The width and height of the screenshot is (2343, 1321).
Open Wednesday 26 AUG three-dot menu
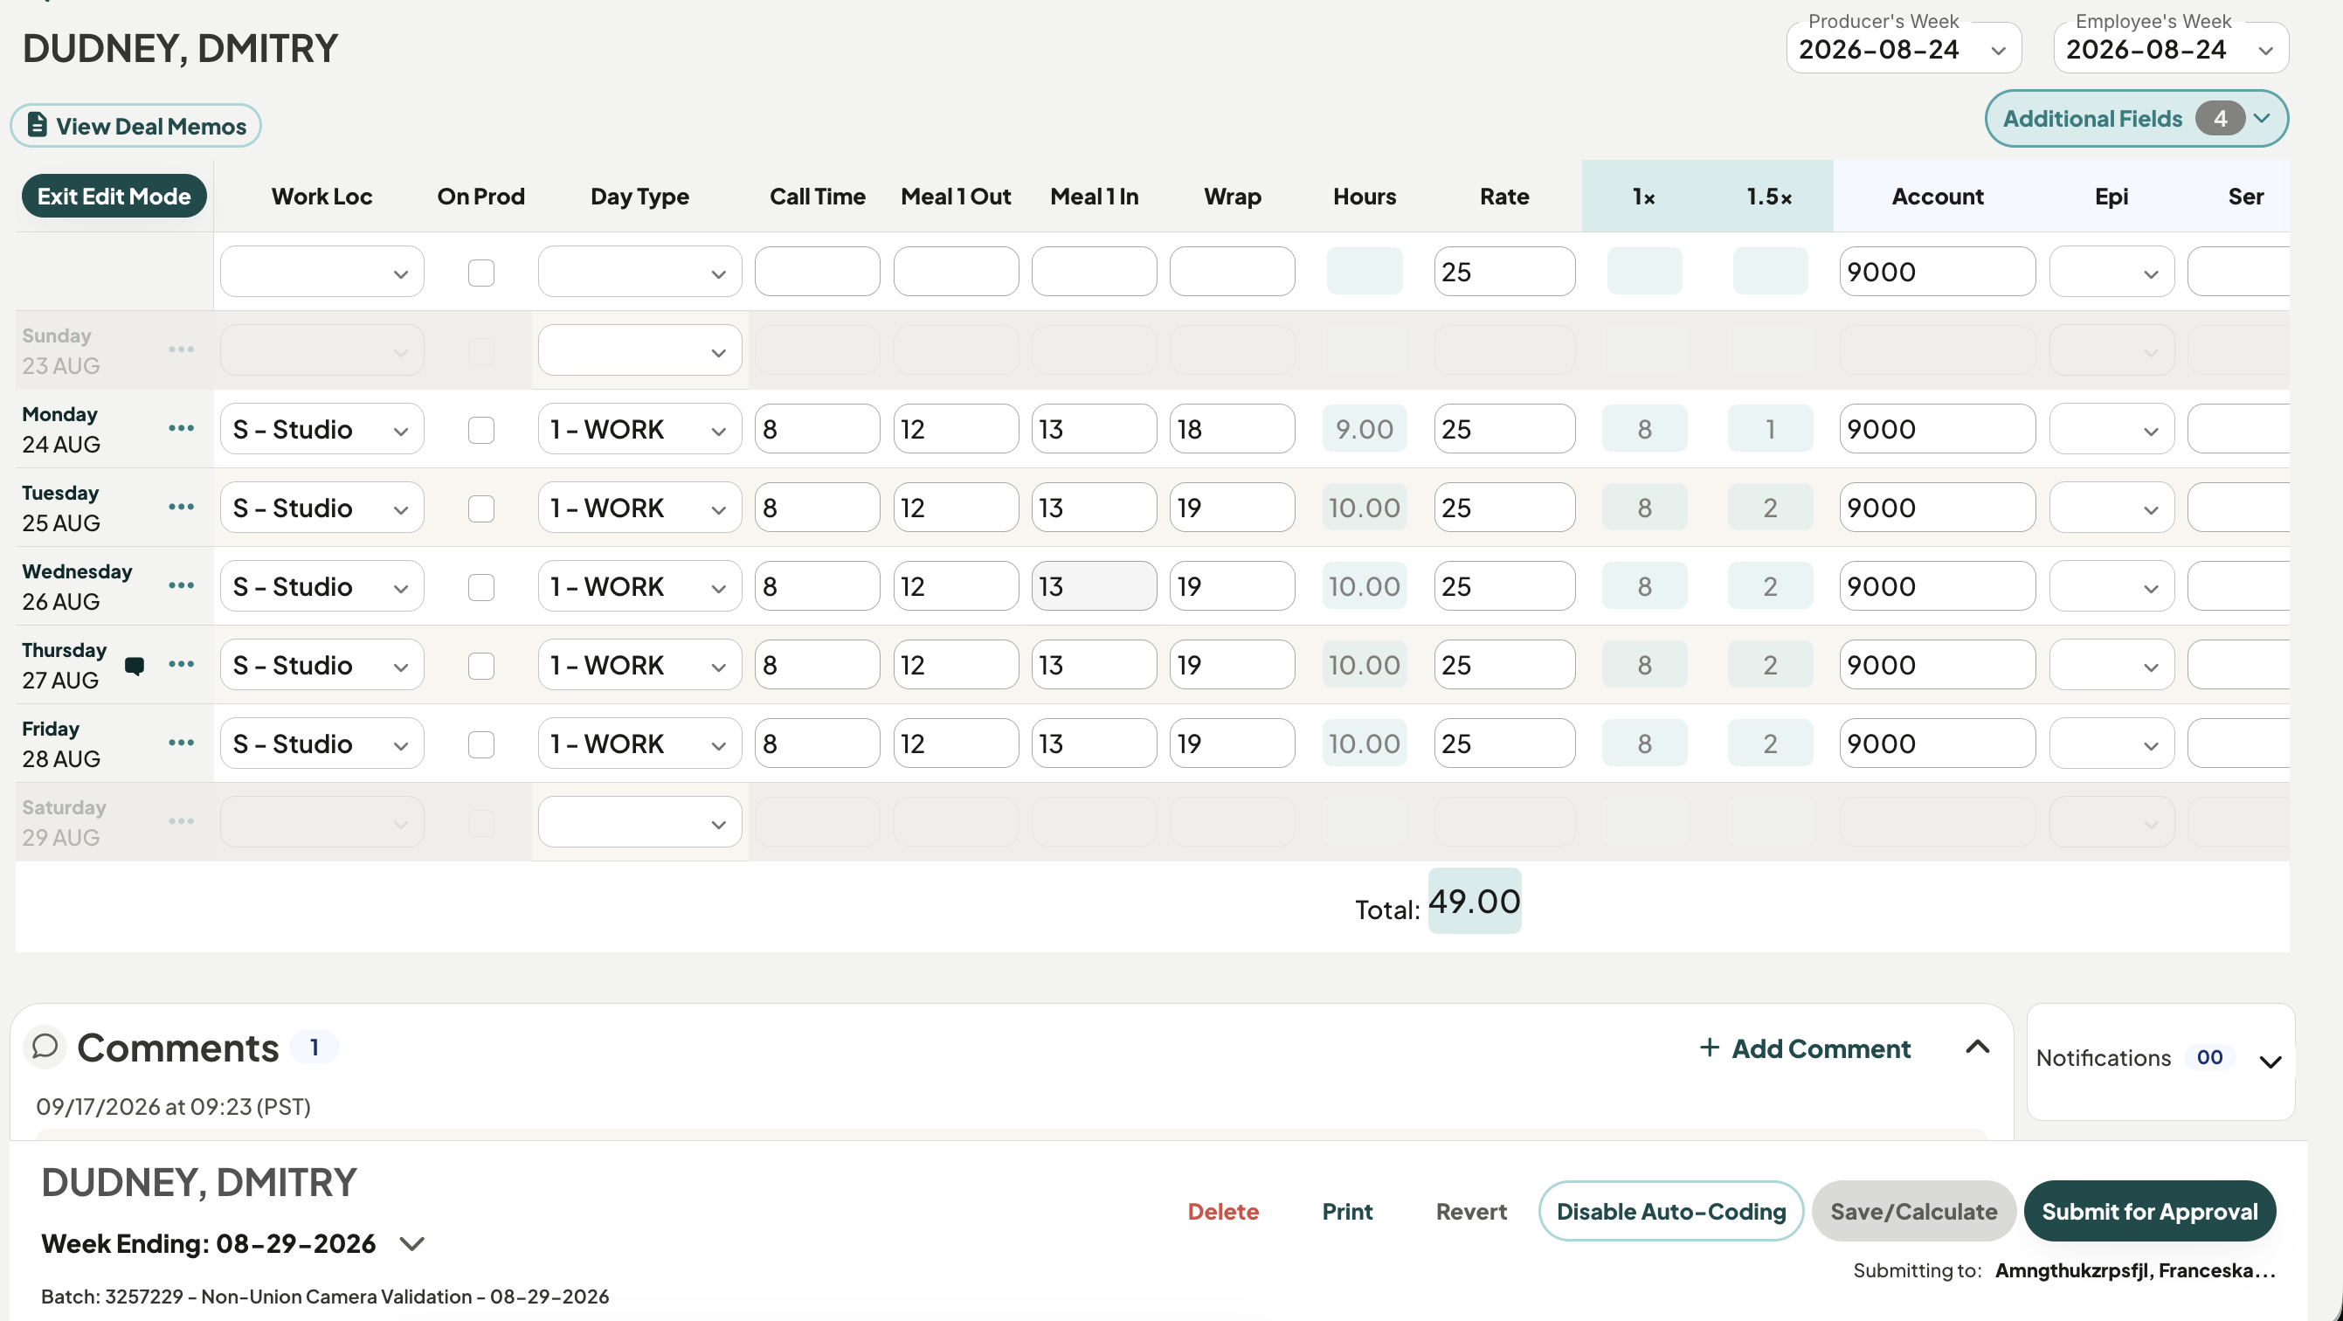(x=181, y=585)
